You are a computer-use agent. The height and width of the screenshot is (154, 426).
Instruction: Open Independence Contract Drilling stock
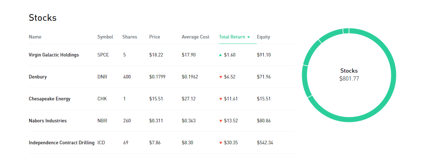click(x=61, y=143)
